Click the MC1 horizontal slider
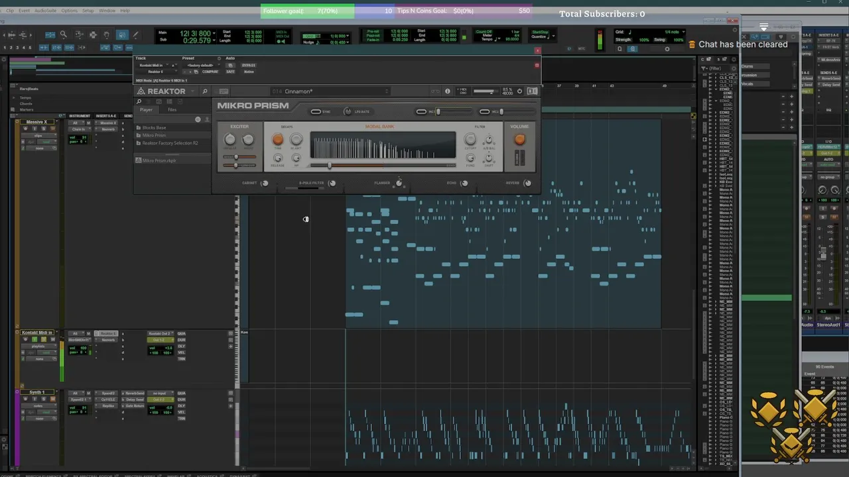The image size is (849, 477). (x=454, y=111)
